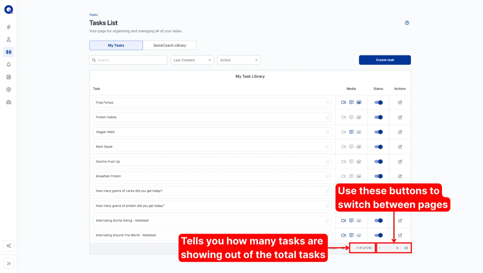Click the Create task button
This screenshot has width=483, height=273.
pos(385,60)
